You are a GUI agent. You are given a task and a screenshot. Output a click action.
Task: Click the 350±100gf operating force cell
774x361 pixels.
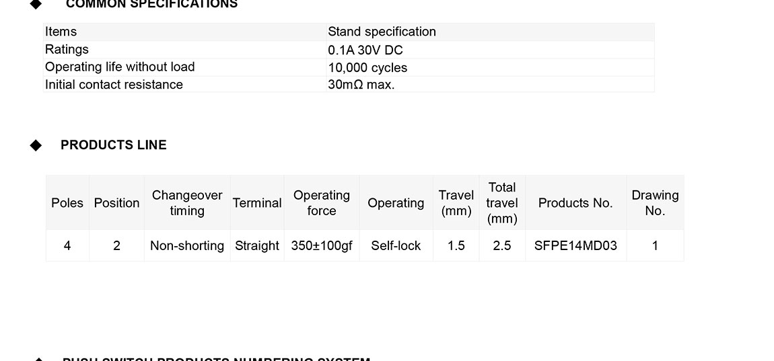coord(322,246)
